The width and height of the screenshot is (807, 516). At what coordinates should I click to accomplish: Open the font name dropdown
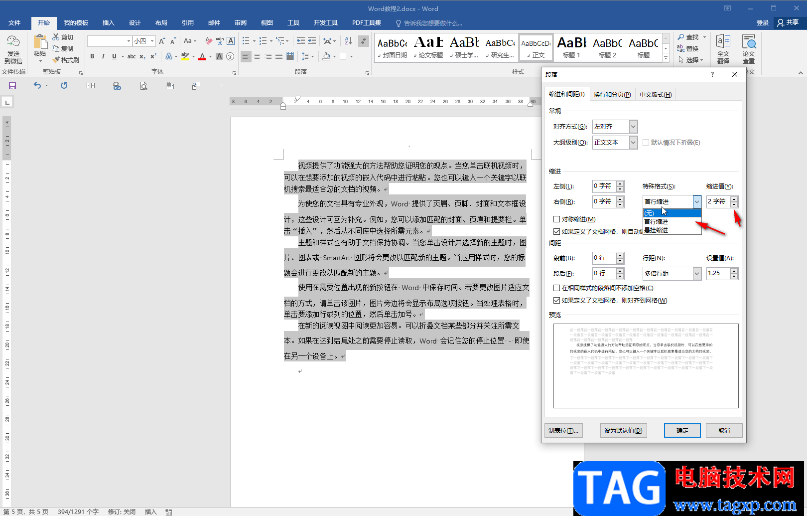point(129,41)
